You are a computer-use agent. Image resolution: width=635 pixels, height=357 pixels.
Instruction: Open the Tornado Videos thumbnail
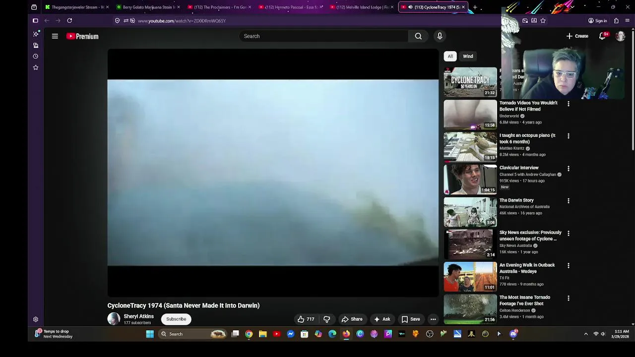[x=470, y=115]
